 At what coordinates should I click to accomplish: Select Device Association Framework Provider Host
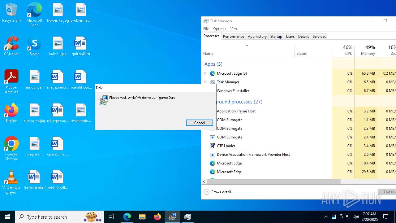click(x=299, y=155)
